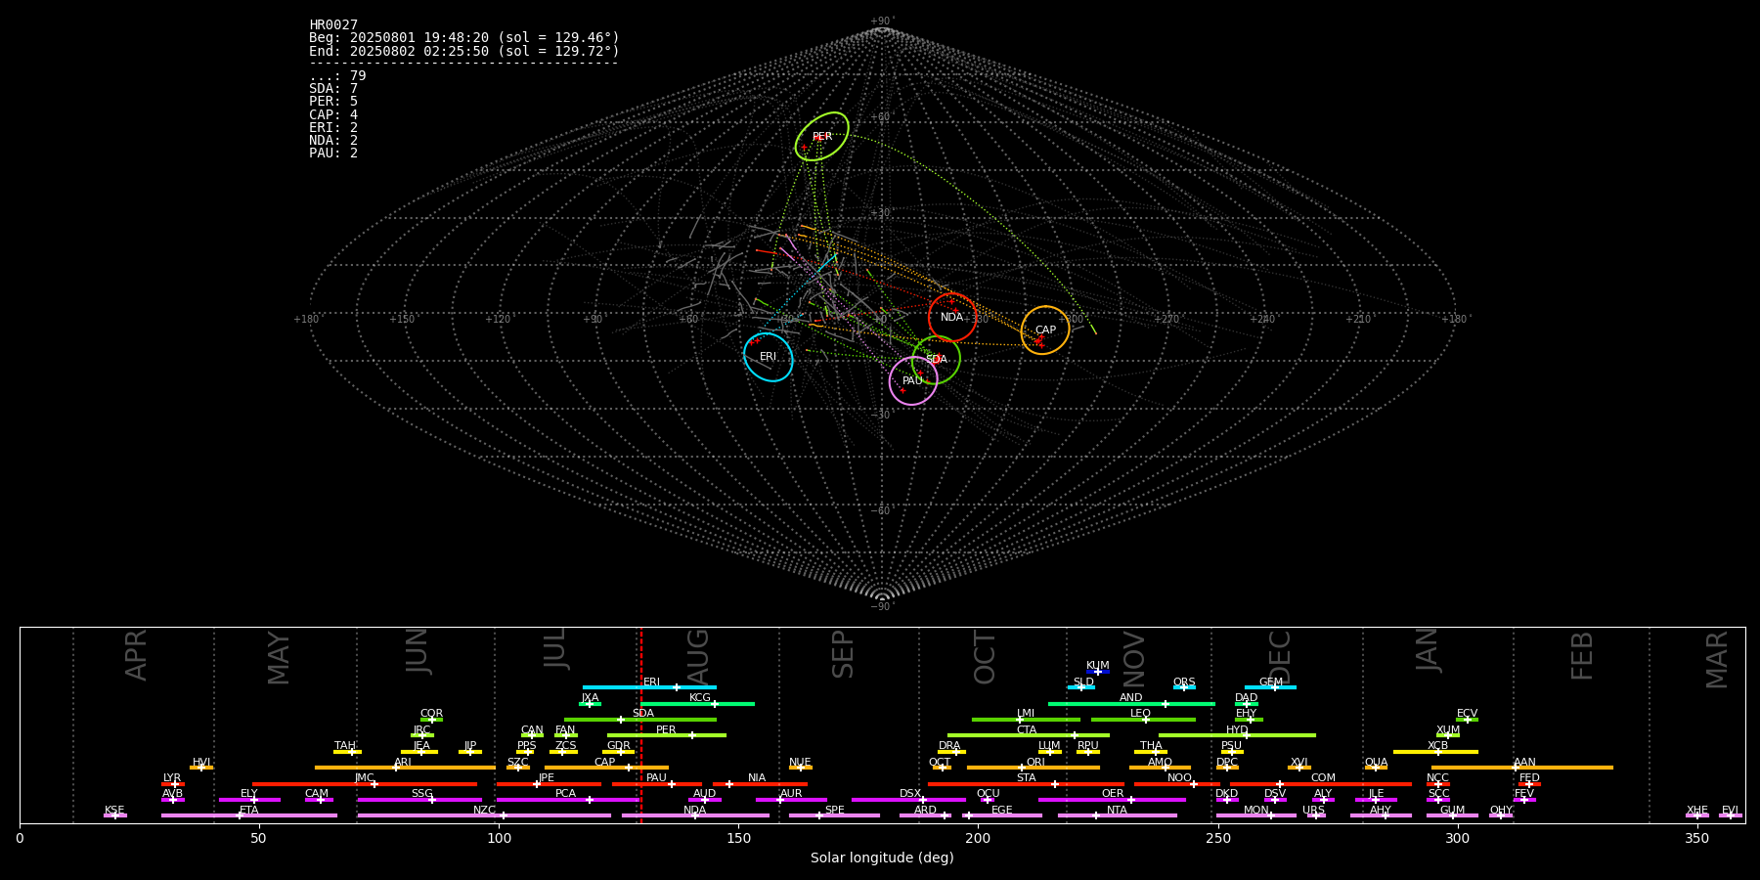Select the PER radiant circle on sky map
The height and width of the screenshot is (880, 1760).
coord(822,136)
